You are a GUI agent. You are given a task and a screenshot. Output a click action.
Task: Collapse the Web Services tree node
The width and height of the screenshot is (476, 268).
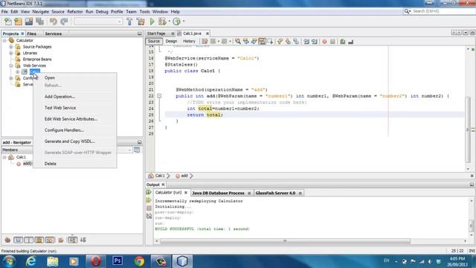[11, 66]
